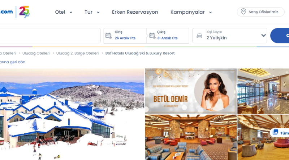Click the gallery image icon
This screenshot has height=160, width=289.
tap(275, 132)
